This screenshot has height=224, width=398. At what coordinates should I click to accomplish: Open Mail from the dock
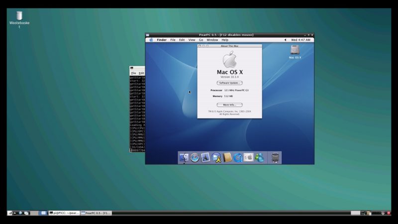coord(205,158)
